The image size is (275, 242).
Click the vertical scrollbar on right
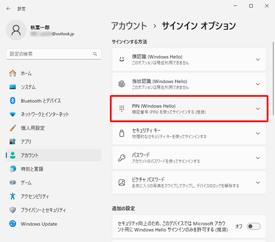click(x=273, y=79)
